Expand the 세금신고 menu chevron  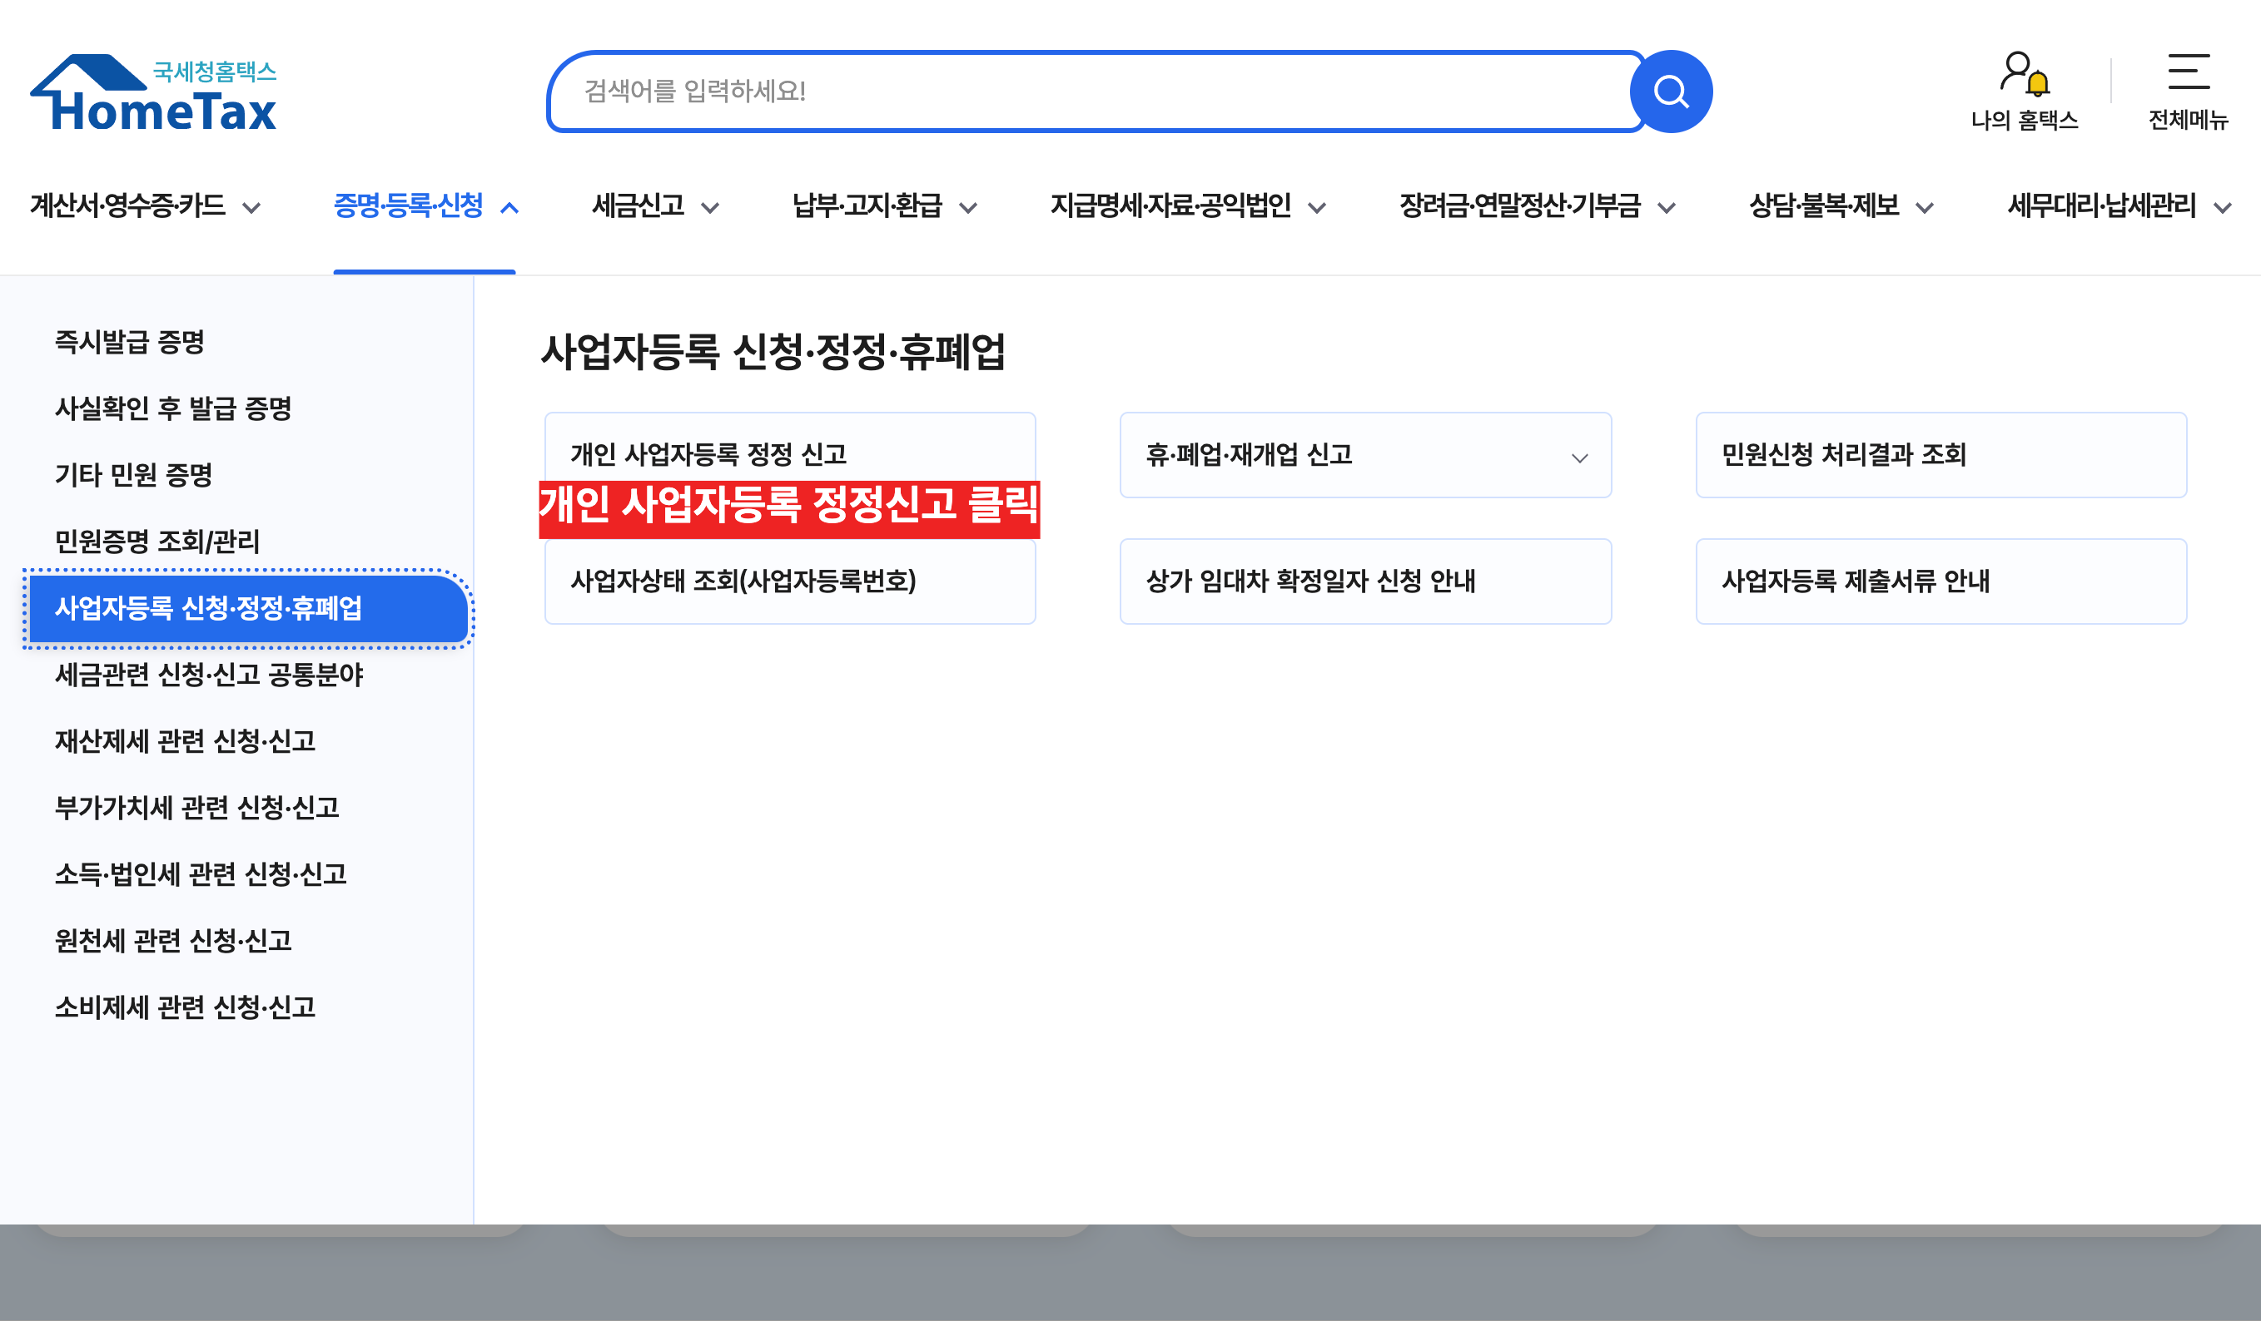pos(710,208)
